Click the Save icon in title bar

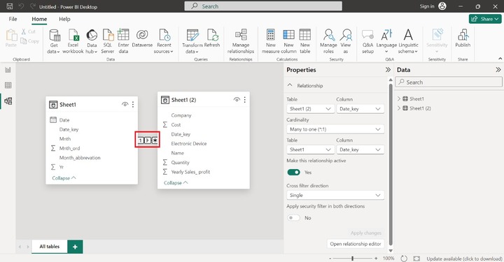[x=10, y=6]
